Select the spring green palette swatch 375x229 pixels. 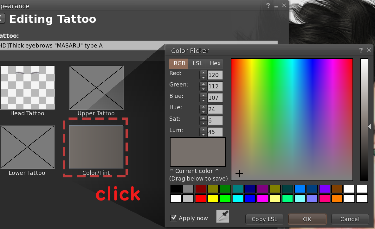287,198
